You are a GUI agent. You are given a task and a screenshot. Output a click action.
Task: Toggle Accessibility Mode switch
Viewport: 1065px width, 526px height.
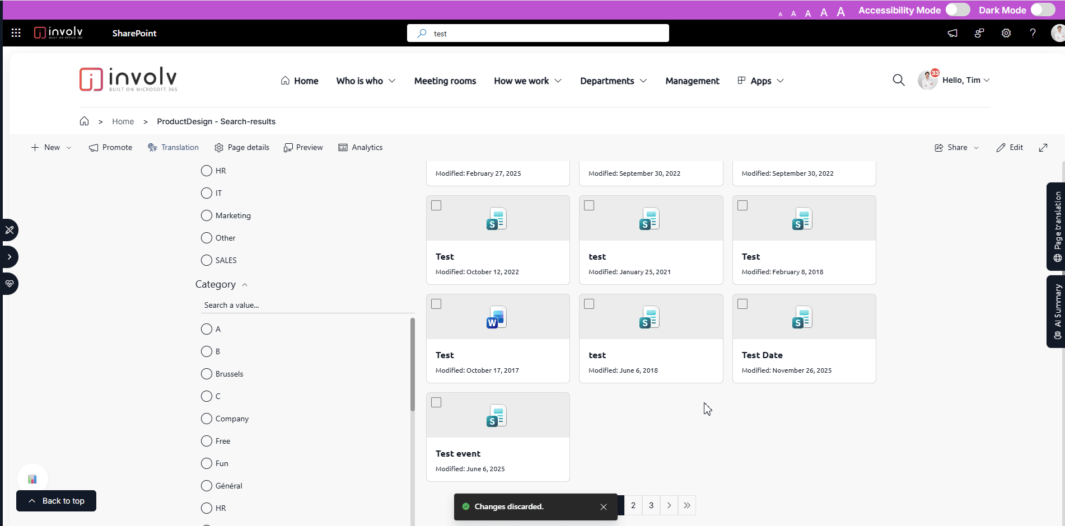point(958,10)
